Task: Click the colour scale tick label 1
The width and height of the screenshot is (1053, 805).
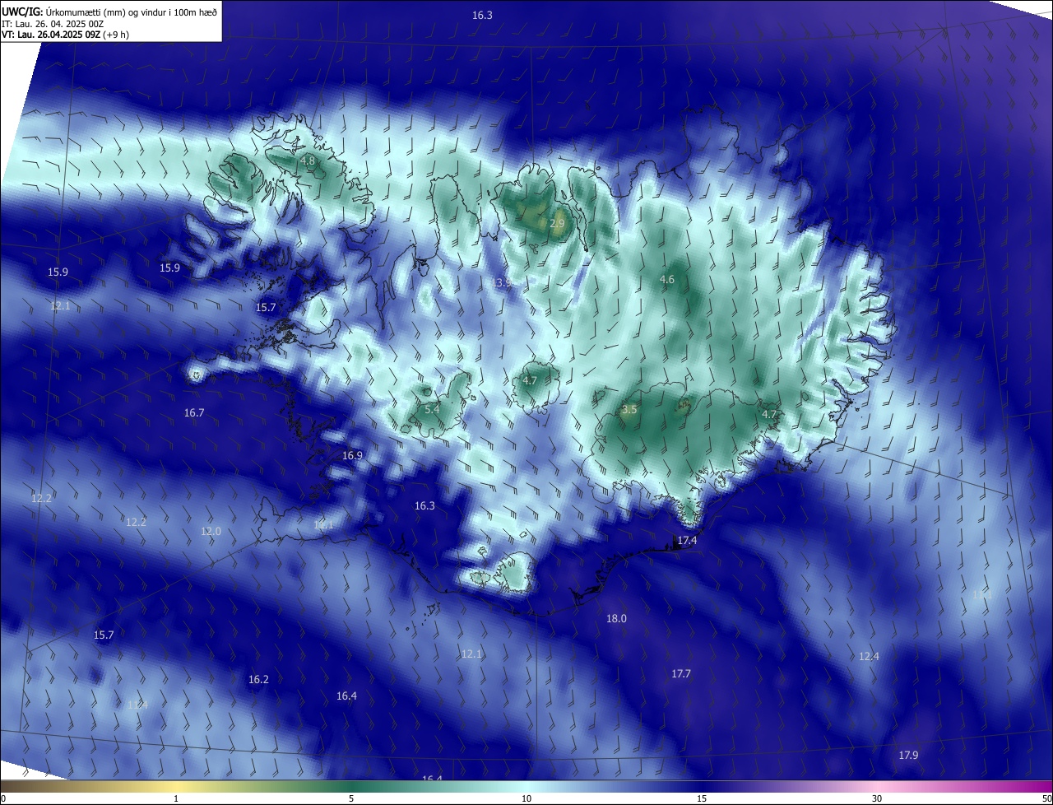Action: 176,799
